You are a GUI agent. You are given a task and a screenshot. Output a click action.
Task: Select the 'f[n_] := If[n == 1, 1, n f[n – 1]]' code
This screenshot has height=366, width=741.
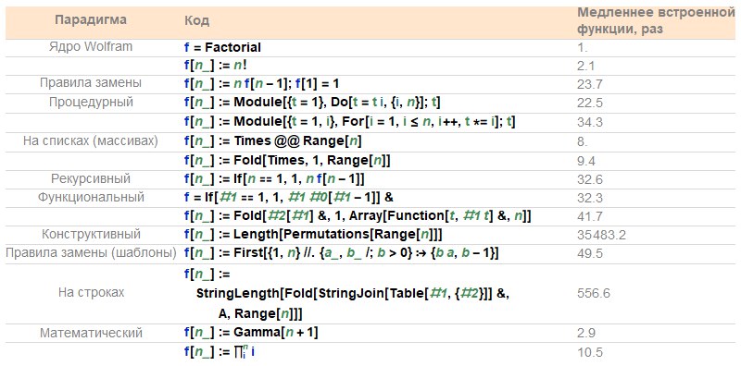tap(274, 179)
